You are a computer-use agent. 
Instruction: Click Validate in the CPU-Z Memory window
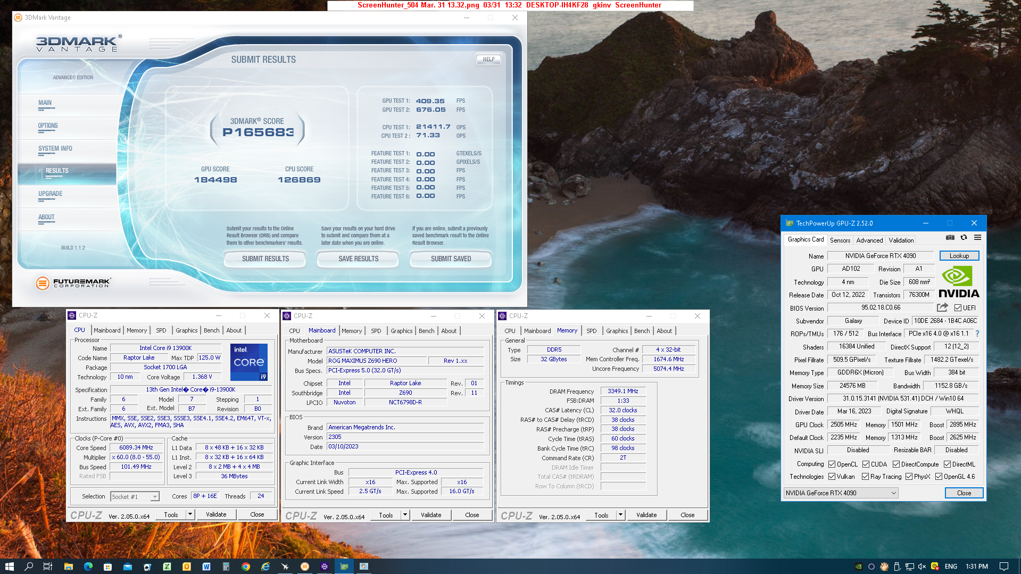(646, 515)
